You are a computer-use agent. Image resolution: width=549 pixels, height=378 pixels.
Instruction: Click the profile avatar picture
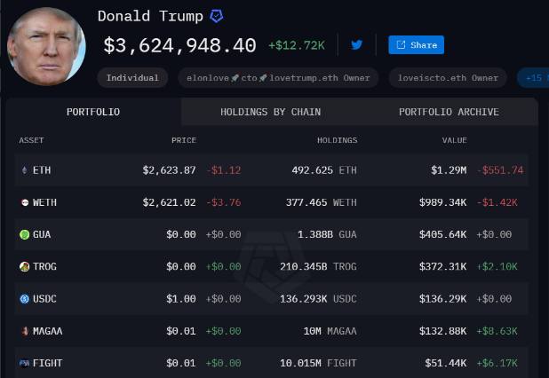click(46, 46)
